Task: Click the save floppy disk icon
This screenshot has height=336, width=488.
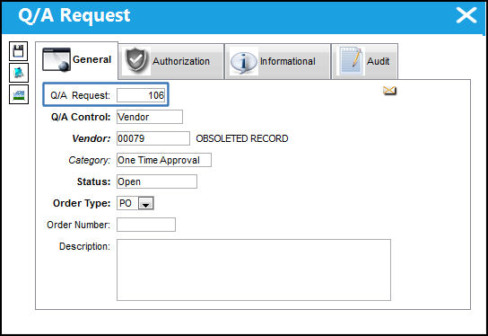Action: [x=18, y=51]
